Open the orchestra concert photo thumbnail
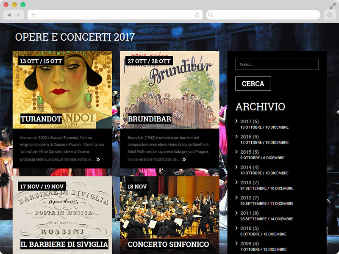 tap(169, 215)
